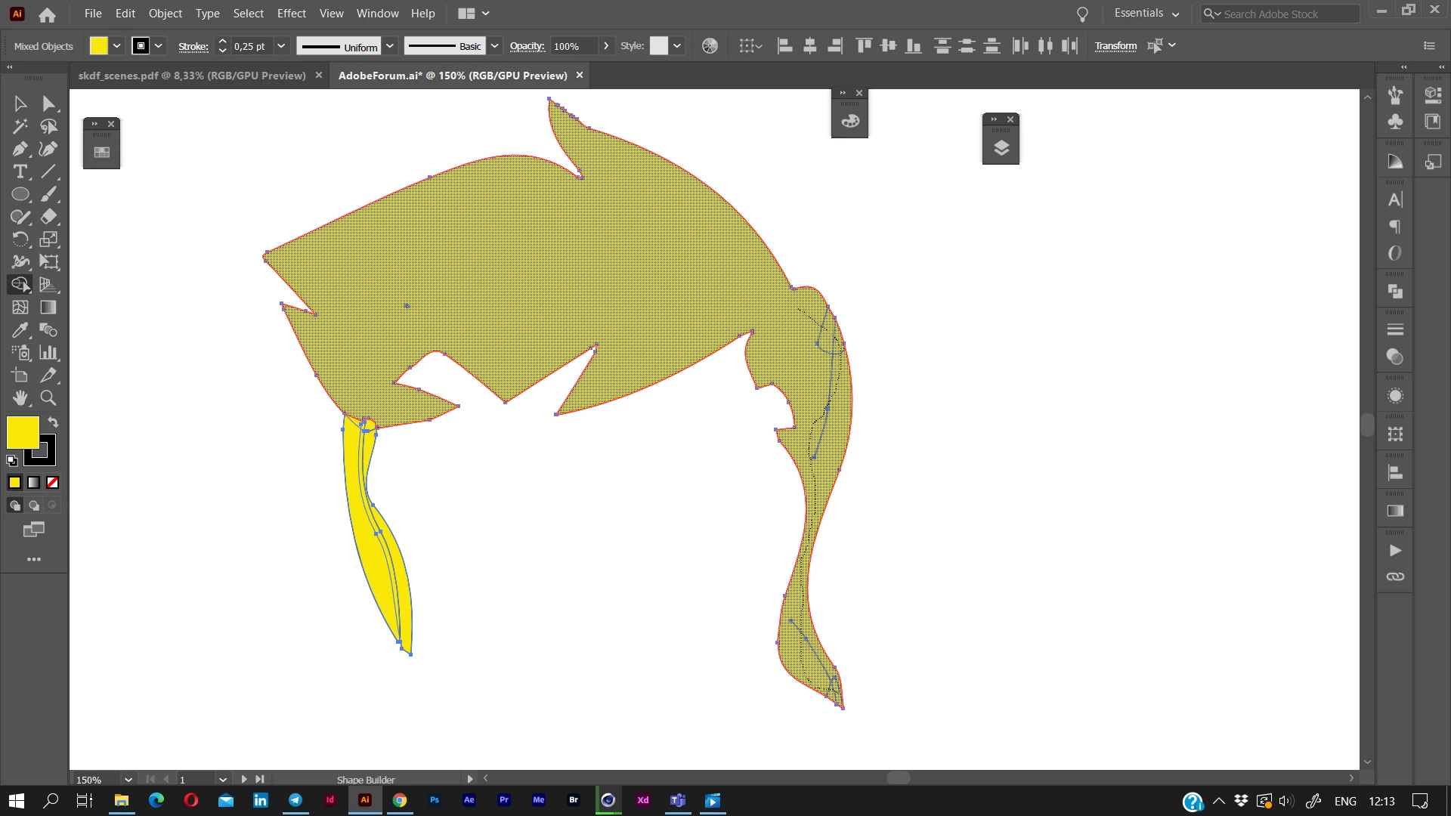
Task: Open the Essentials workspace dropdown
Action: click(x=1146, y=14)
